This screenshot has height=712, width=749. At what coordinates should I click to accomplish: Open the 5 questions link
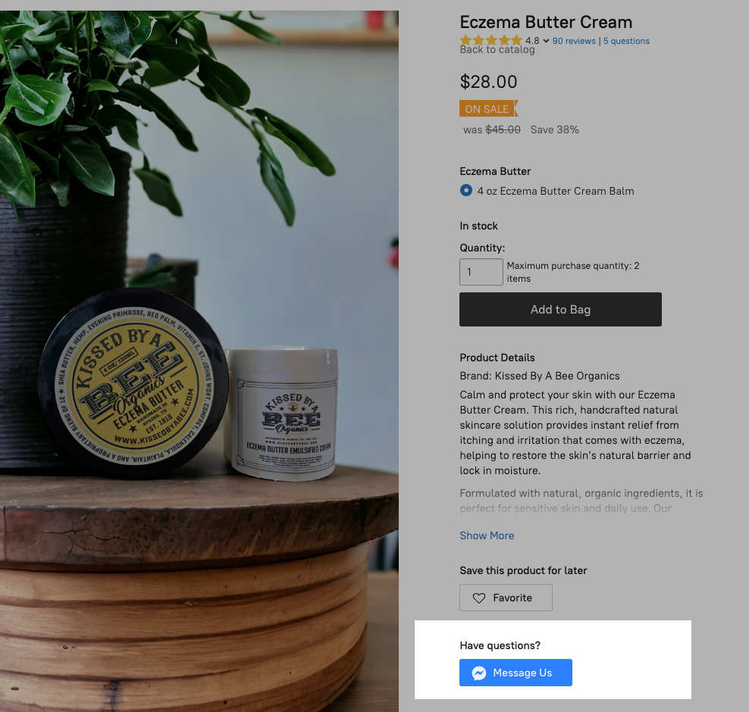[x=626, y=41]
